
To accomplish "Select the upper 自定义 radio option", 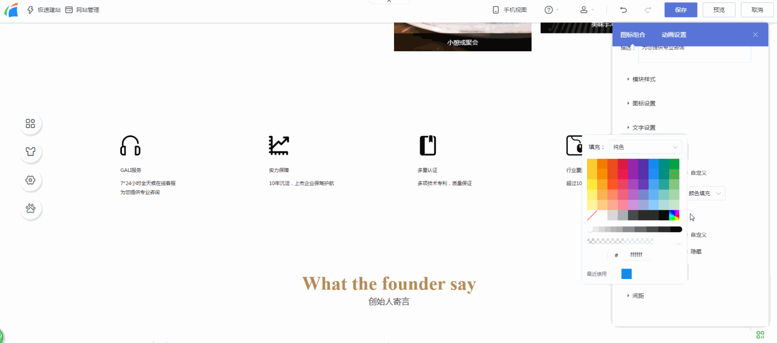I will pos(697,173).
